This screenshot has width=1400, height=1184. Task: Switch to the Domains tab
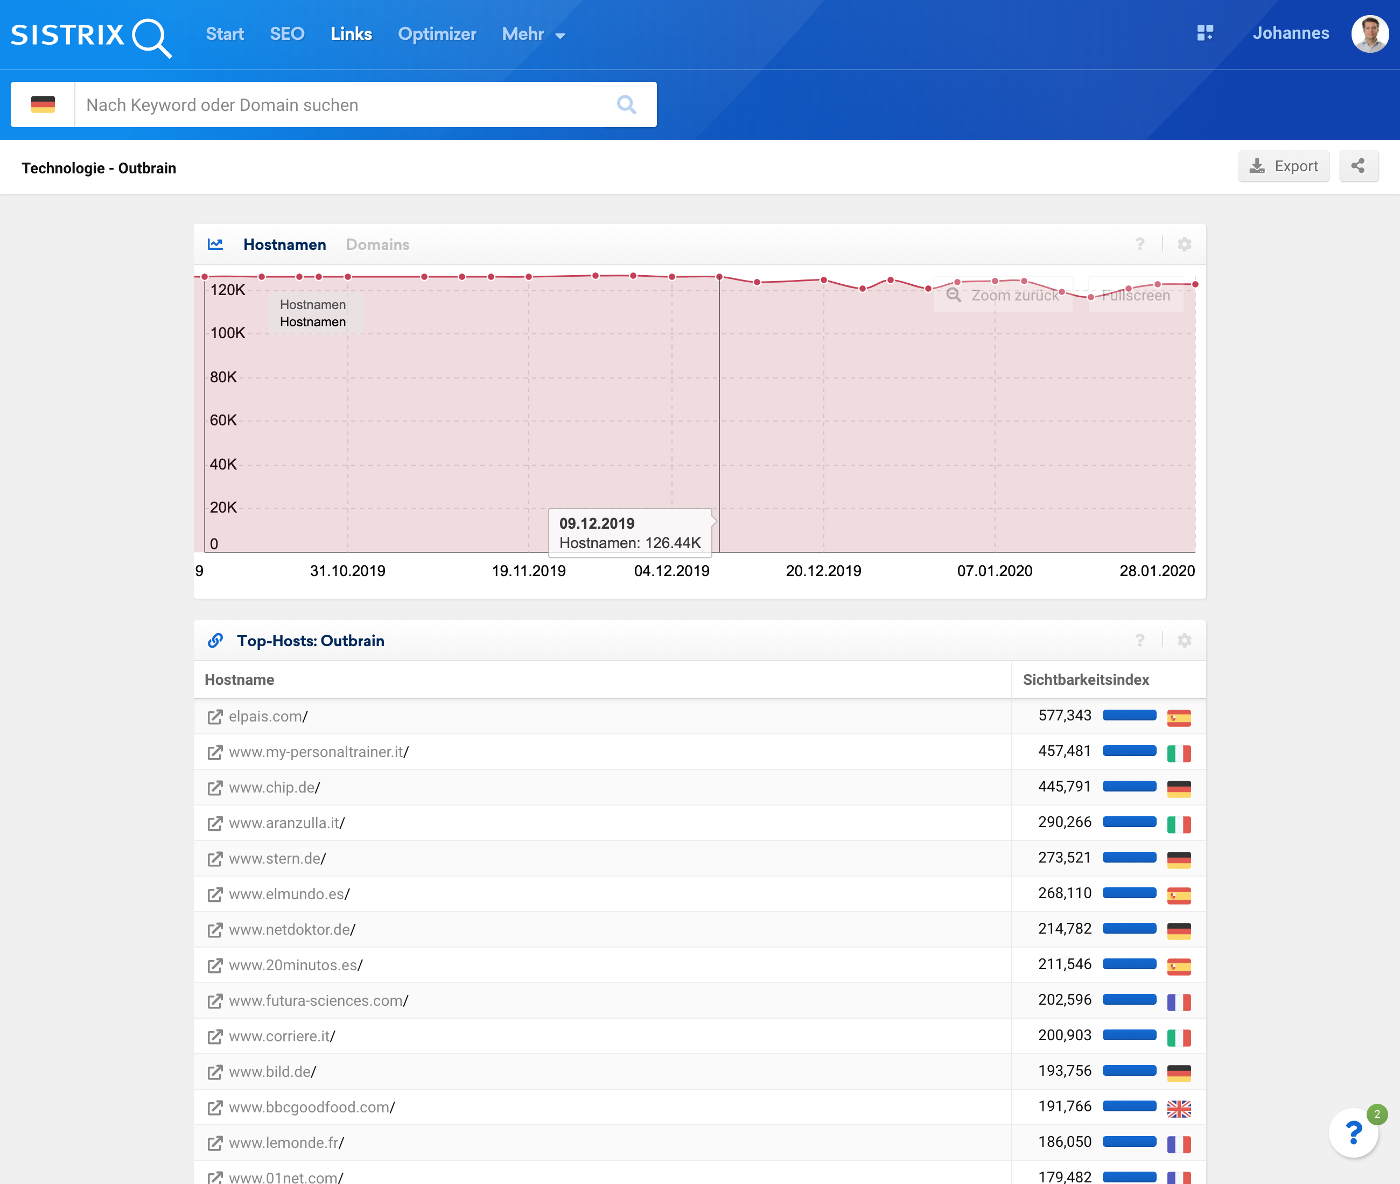click(377, 244)
